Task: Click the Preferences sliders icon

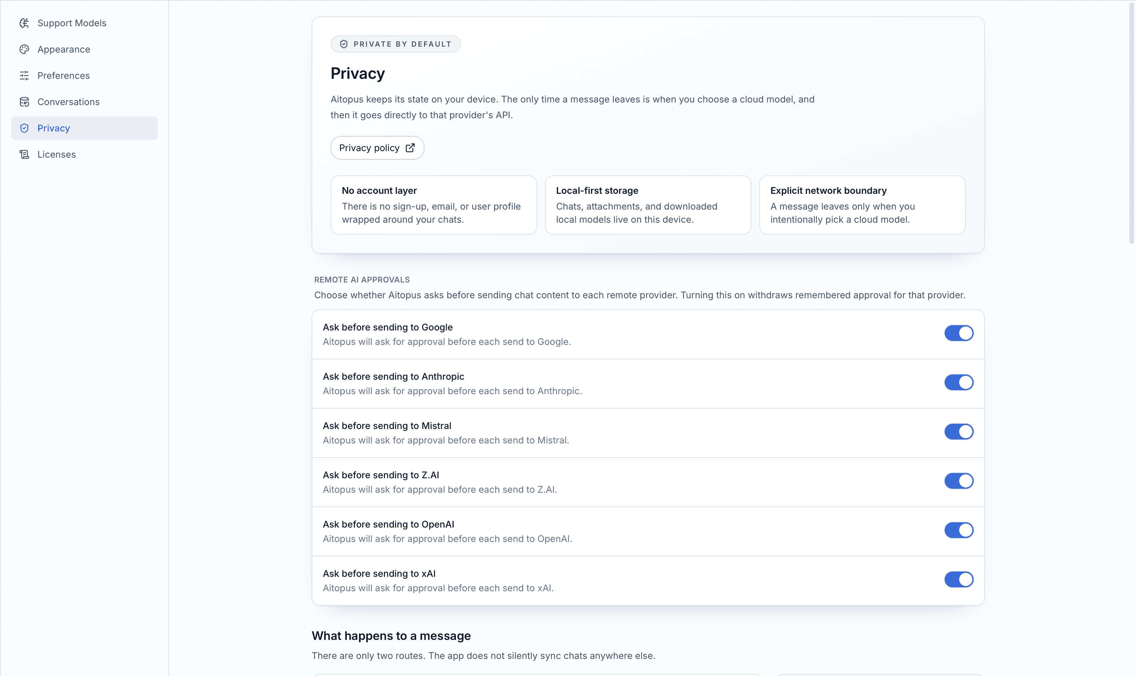Action: [24, 76]
